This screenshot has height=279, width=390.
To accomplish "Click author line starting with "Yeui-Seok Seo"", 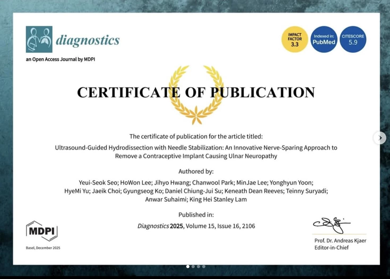I will coord(196,182).
